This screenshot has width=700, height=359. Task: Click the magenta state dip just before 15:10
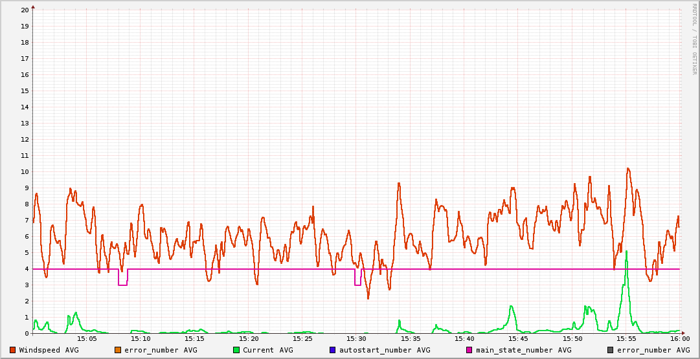point(122,285)
